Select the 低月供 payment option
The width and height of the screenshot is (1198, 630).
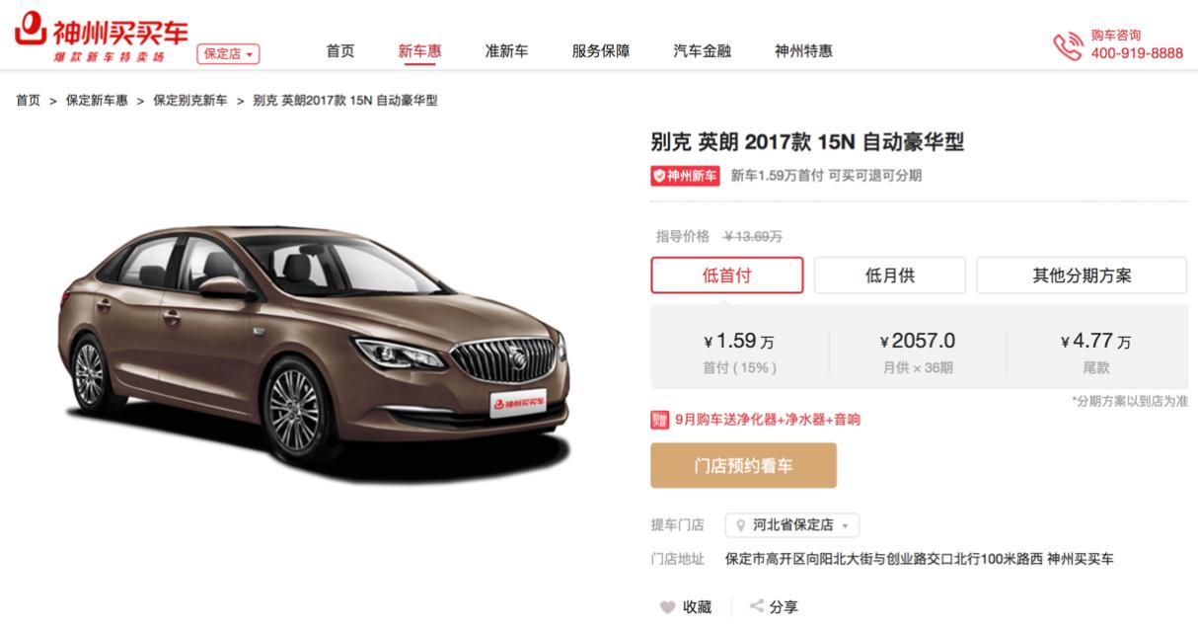click(890, 276)
